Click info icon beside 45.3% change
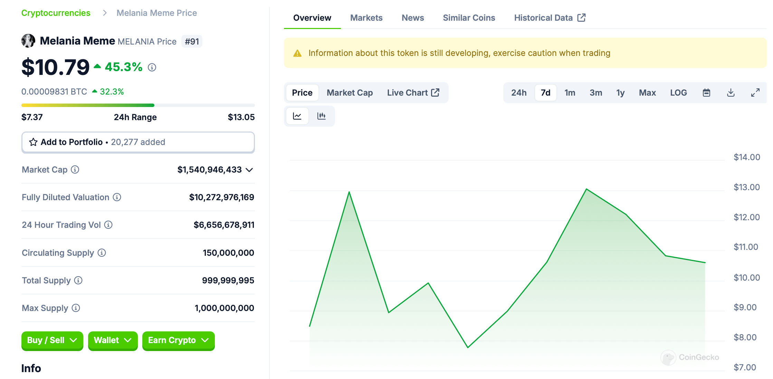Viewport: 773px width, 379px height. (152, 67)
